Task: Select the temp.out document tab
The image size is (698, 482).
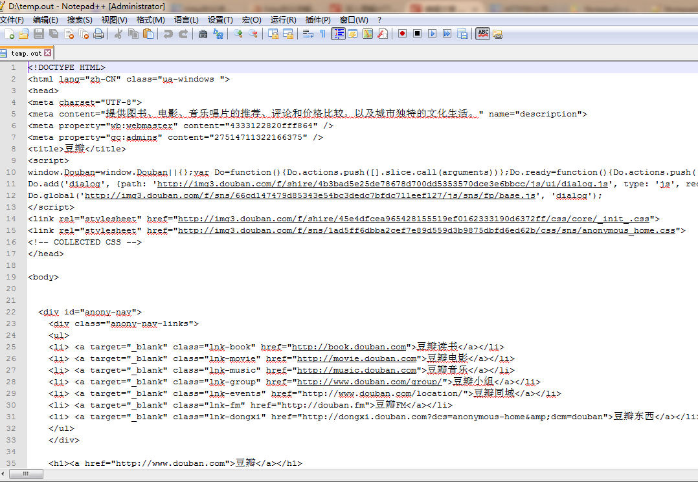Action: pyautogui.click(x=26, y=53)
